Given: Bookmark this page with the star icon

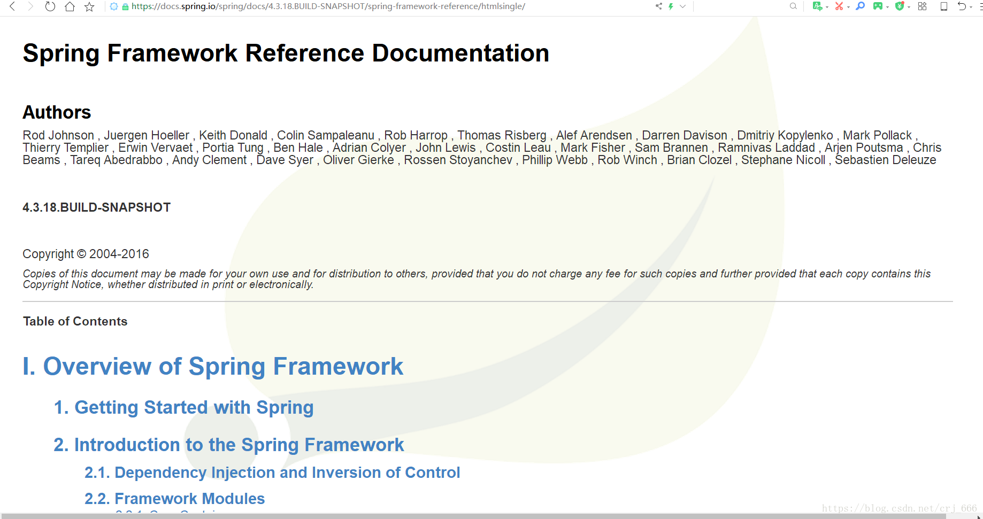Looking at the screenshot, I should pos(89,6).
